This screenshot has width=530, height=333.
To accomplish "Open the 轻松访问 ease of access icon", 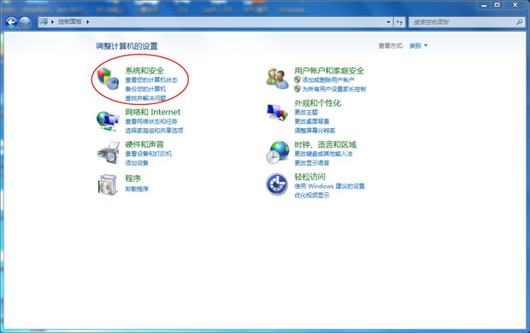I will [277, 184].
